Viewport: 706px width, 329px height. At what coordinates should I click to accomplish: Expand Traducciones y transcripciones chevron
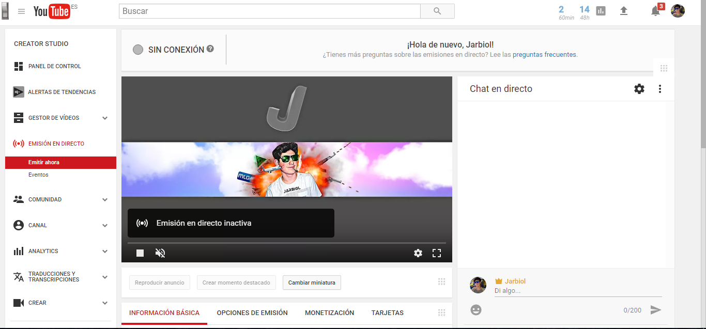[105, 277]
